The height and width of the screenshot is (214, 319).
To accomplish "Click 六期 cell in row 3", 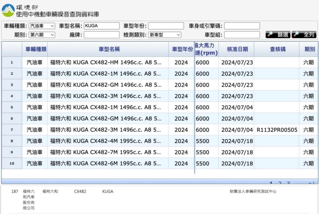I will point(308,85).
